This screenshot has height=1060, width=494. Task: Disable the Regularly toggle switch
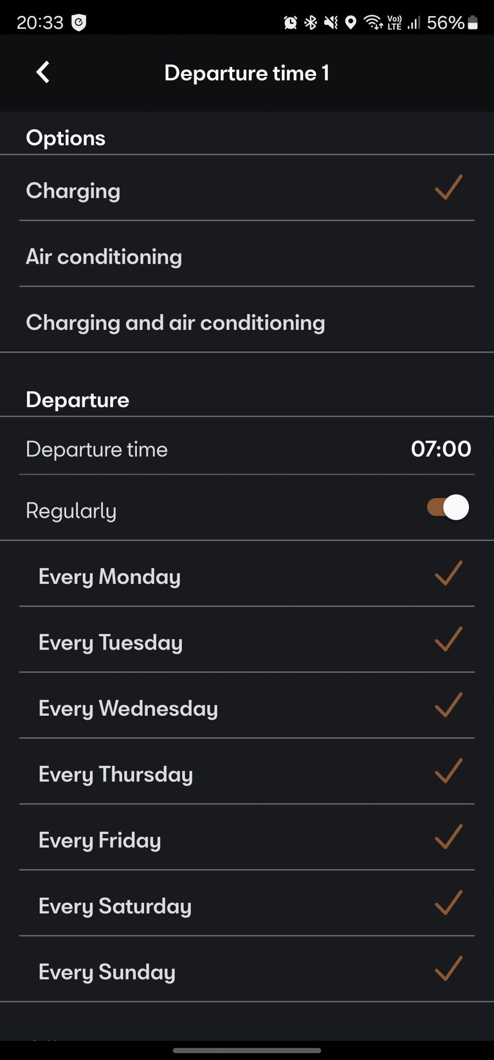click(x=448, y=508)
